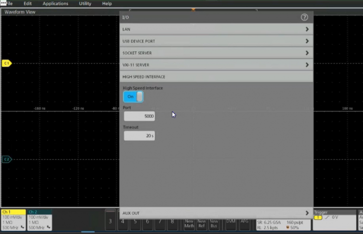Image resolution: width=363 pixels, height=234 pixels.
Task: Expand the USB Device Port section
Action: pyautogui.click(x=216, y=41)
